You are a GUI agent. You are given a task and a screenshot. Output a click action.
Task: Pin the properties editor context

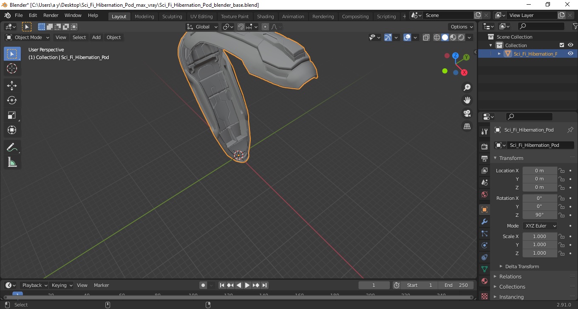click(x=570, y=130)
